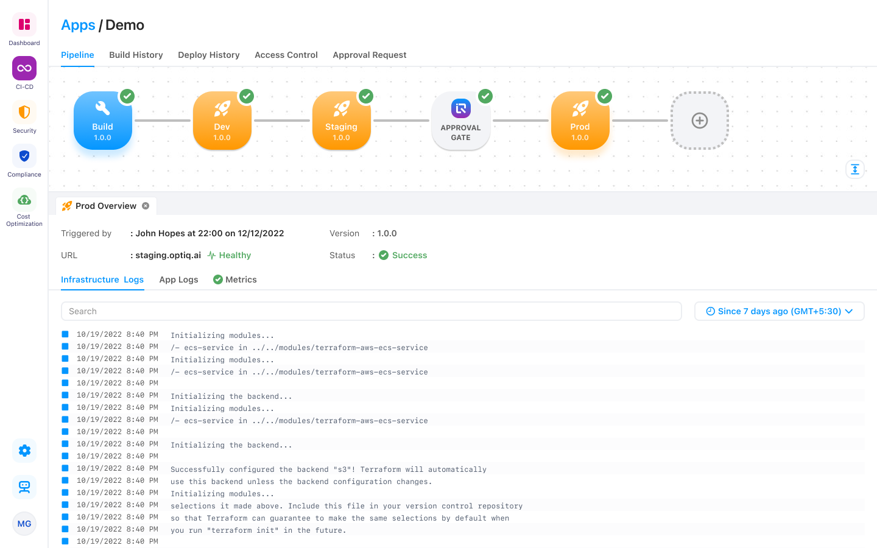Click the Apps breadcrumb link
Screen dimensions: 877x548
(78, 25)
